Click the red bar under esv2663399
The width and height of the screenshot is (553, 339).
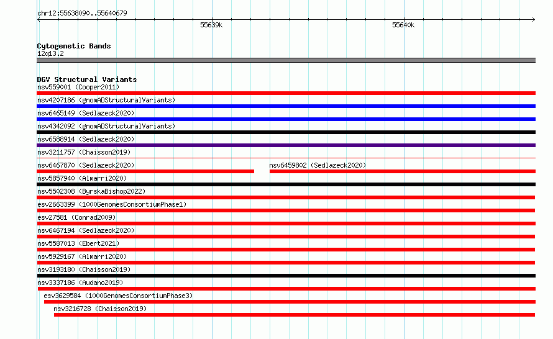click(286, 210)
